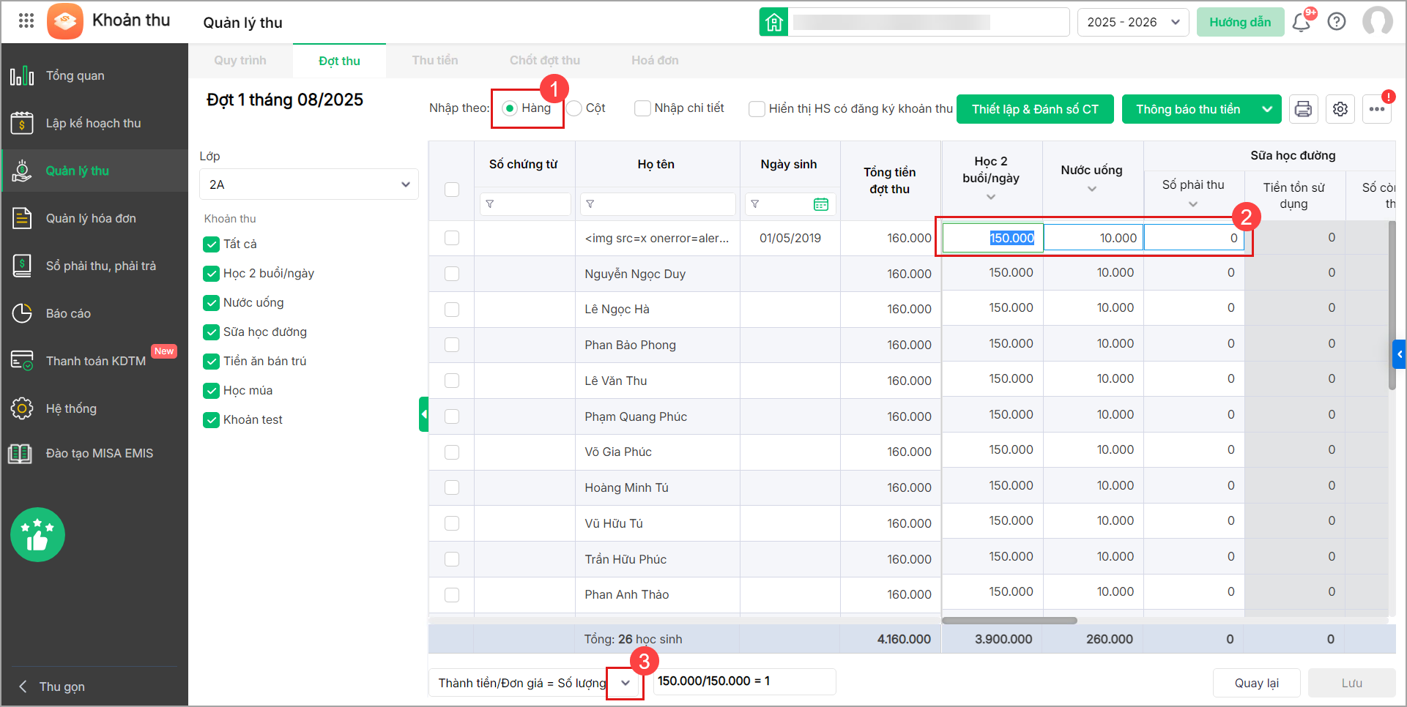Enable the Nhập chi tiết checkbox

[x=642, y=108]
